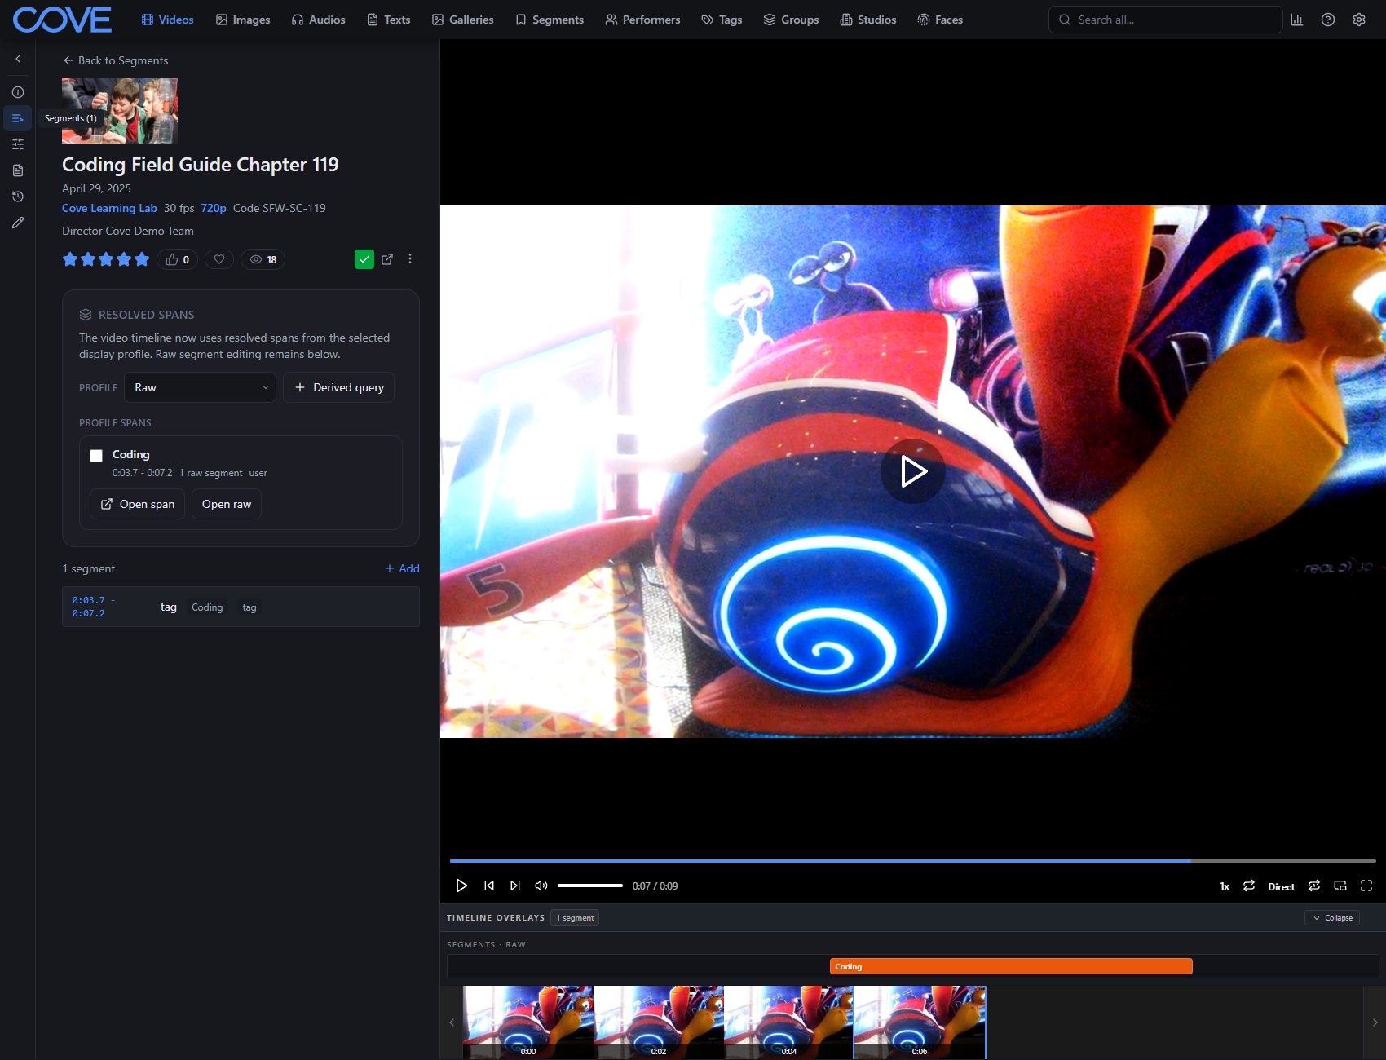Open the statistics chart icon
The width and height of the screenshot is (1386, 1060).
coord(1296,20)
